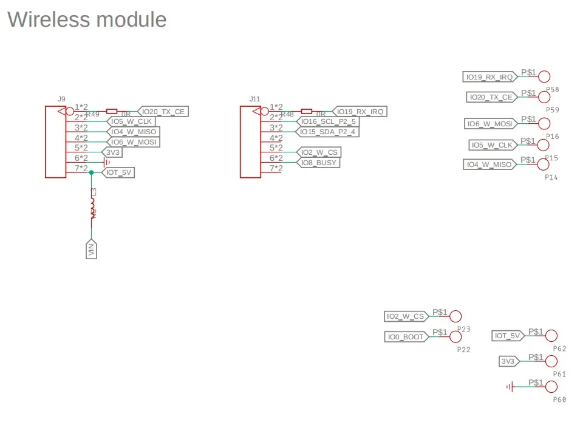Image resolution: width=580 pixels, height=428 pixels.
Task: Select test point circle P22
Action: (455, 337)
